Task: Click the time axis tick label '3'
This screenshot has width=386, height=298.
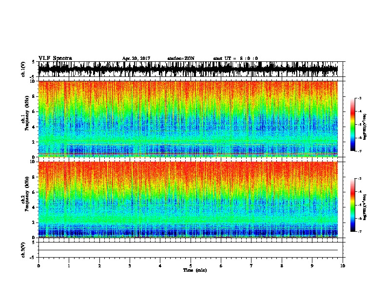Action: (130, 266)
